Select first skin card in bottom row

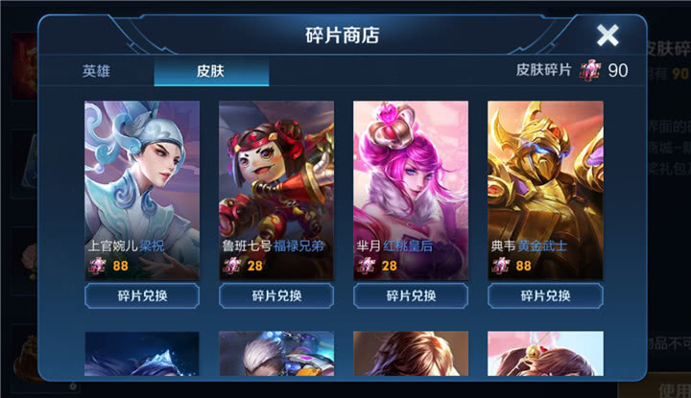click(x=142, y=354)
